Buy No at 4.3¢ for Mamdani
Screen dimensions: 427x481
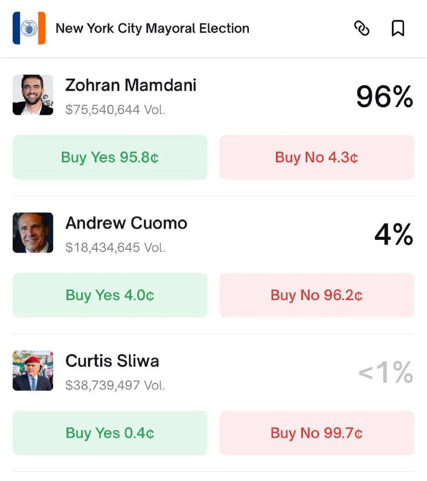[x=316, y=157]
